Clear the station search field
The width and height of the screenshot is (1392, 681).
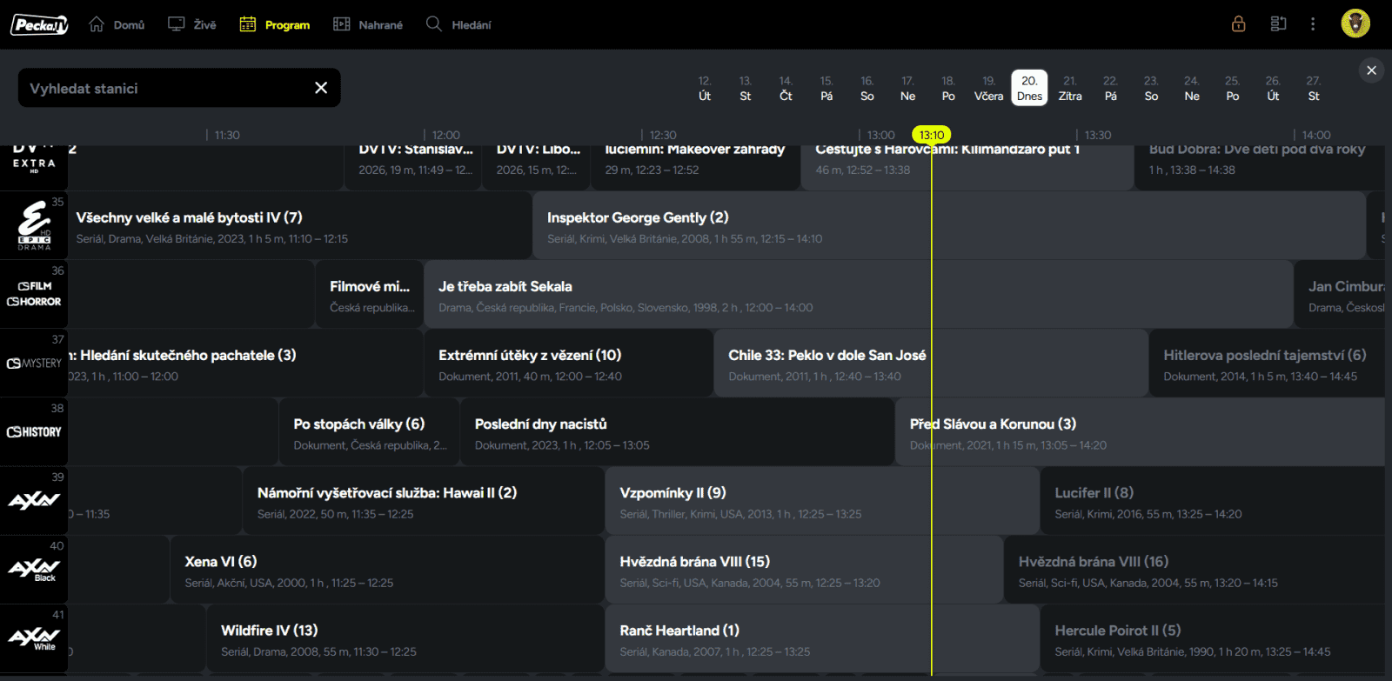tap(321, 88)
